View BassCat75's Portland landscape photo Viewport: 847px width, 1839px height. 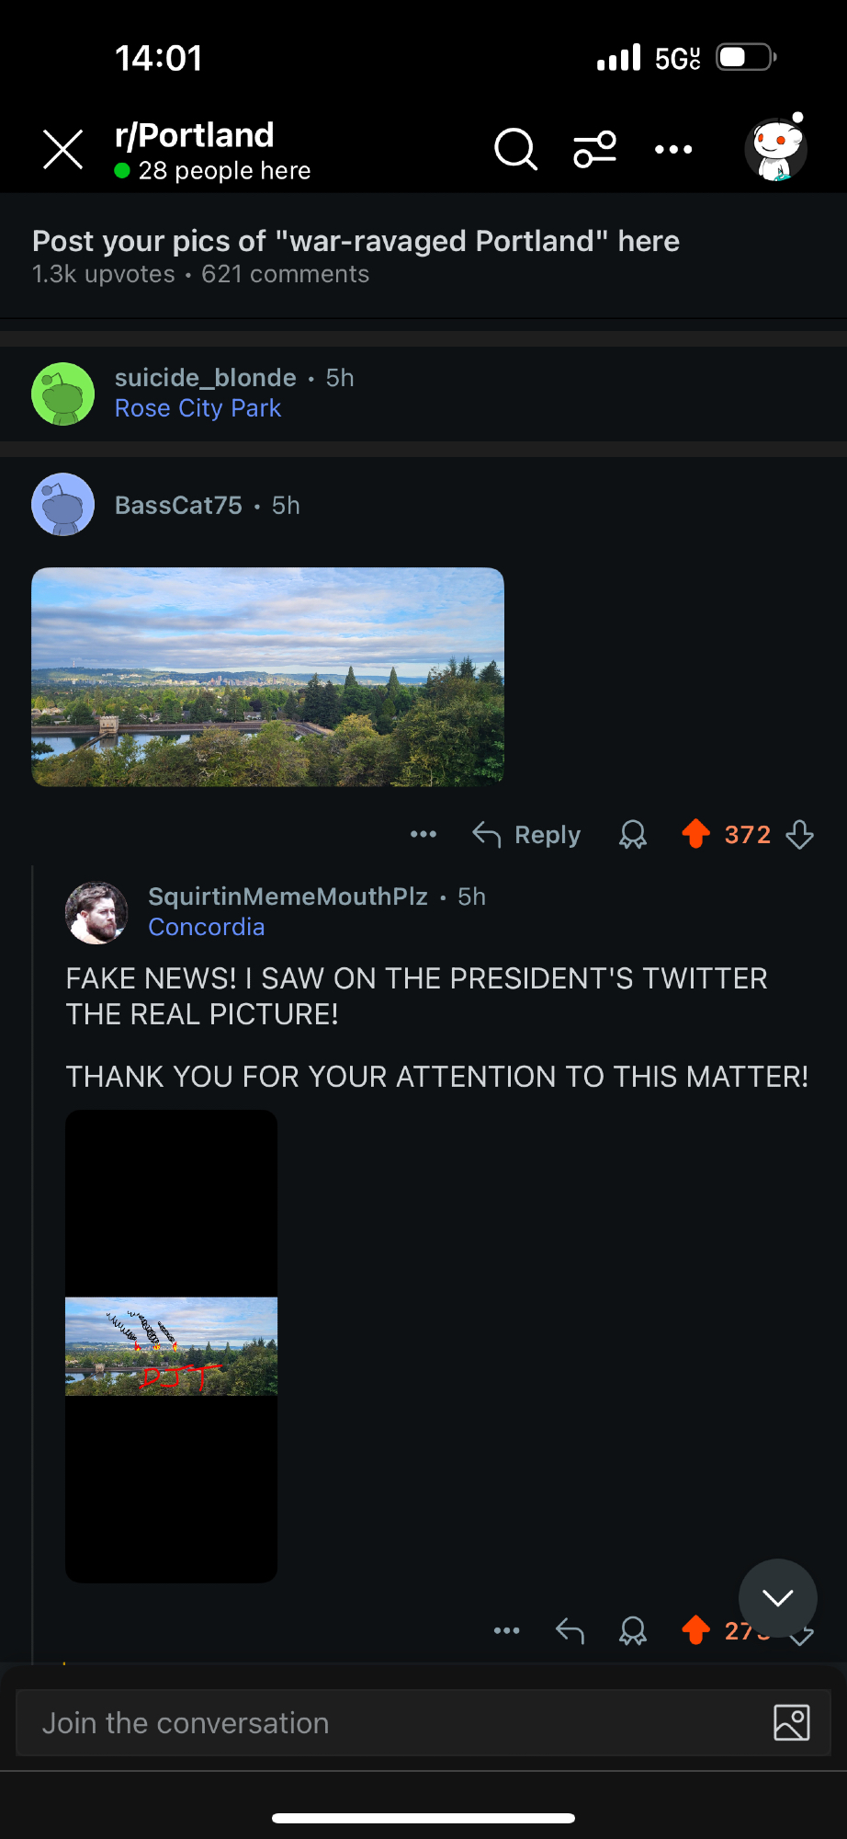(x=268, y=677)
